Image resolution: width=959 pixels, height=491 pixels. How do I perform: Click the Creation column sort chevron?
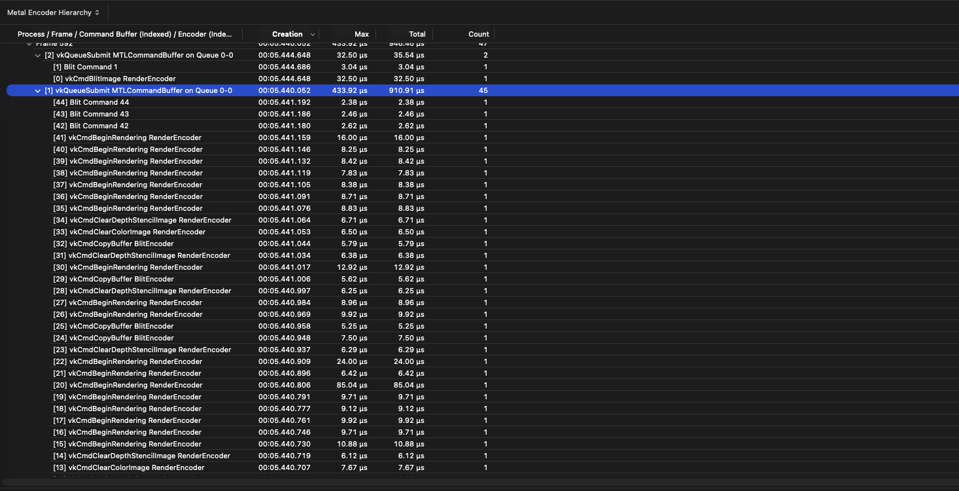[x=313, y=34]
